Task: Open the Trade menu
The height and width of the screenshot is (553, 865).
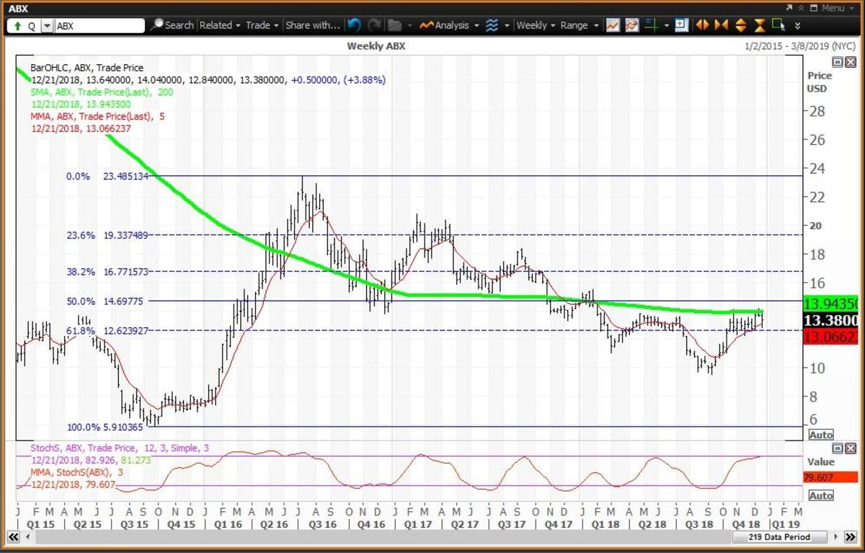Action: [262, 25]
